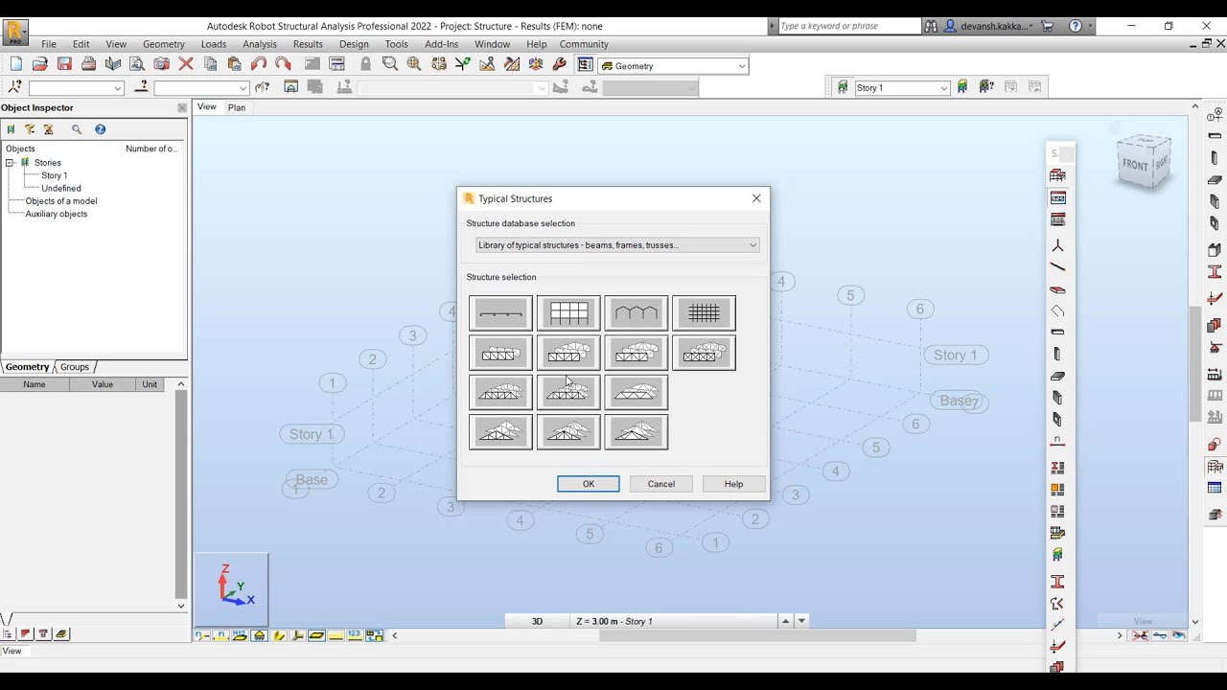Collapse the Stories tree node
The height and width of the screenshot is (690, 1227).
tap(10, 163)
